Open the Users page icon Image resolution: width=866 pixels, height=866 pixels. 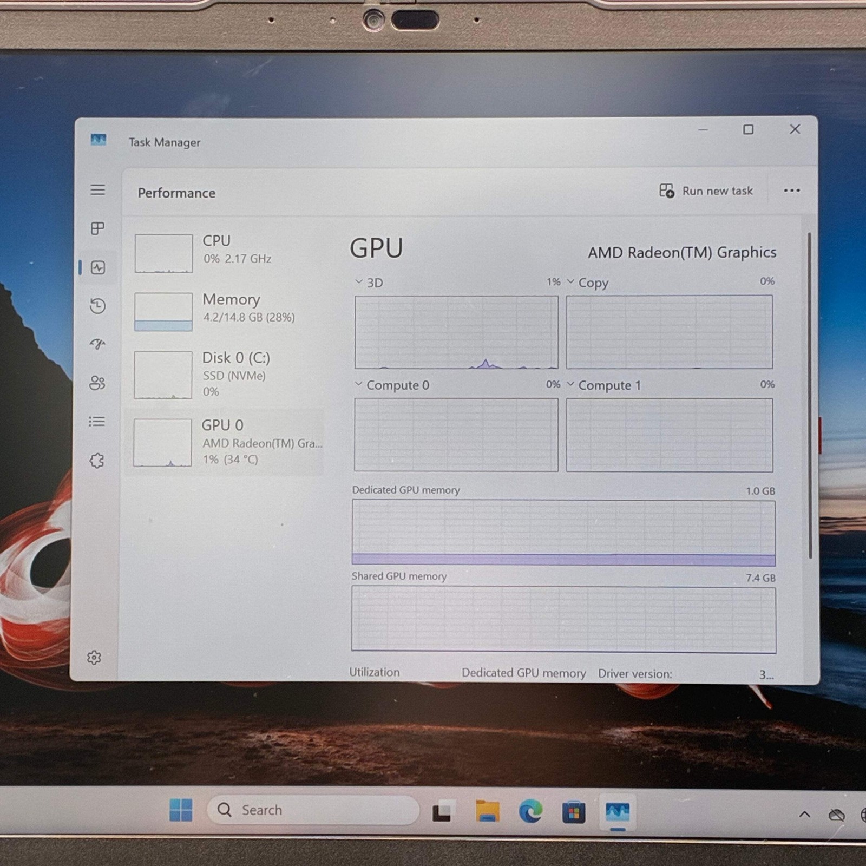coord(97,383)
